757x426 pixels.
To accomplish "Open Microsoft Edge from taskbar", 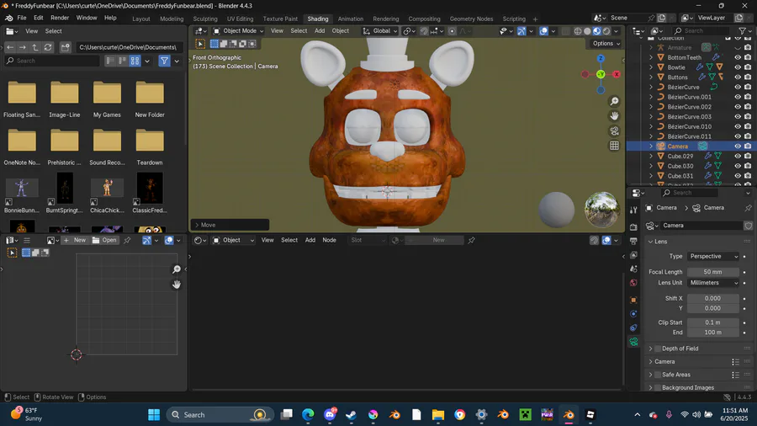I will [x=308, y=414].
